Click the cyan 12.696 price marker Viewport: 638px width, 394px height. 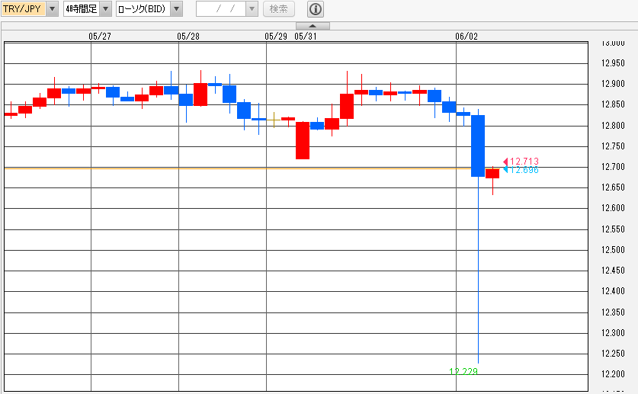(x=521, y=169)
